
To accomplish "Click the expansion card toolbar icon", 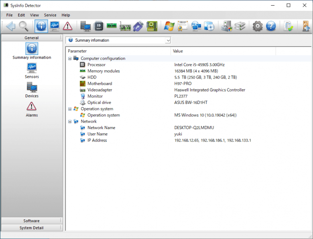I will [125, 27].
